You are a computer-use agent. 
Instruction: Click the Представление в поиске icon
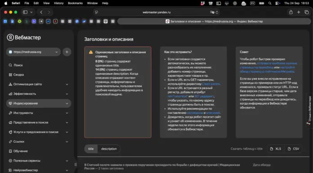(x=10, y=123)
